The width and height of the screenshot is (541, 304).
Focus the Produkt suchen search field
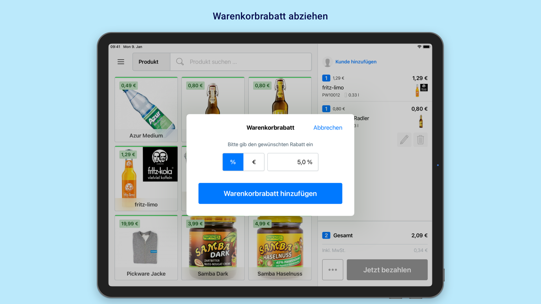coord(241,62)
